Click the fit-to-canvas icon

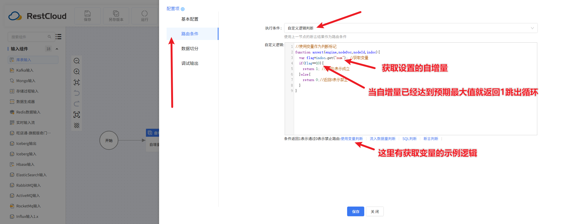coord(77,82)
